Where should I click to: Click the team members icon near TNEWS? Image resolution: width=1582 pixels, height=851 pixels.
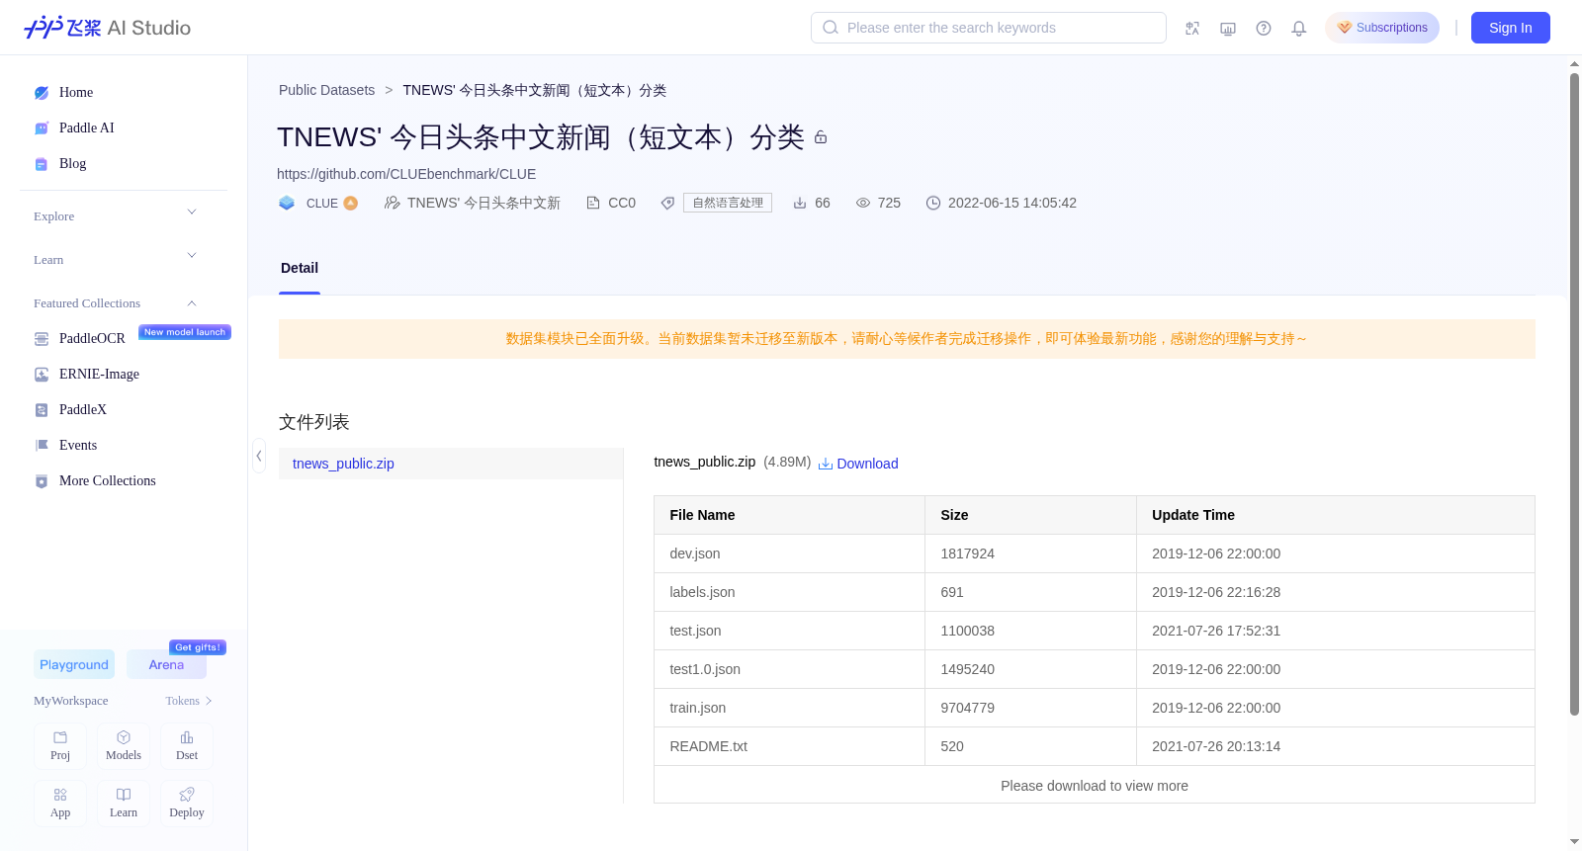click(393, 203)
